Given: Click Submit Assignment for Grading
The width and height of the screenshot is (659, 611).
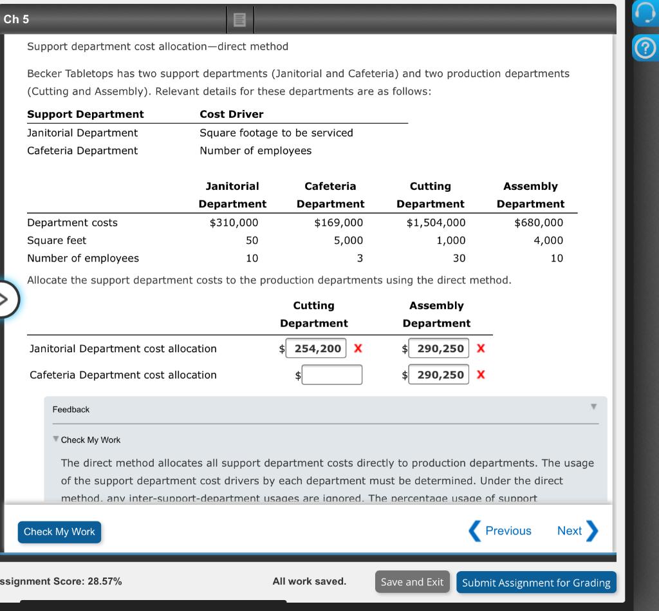Looking at the screenshot, I should [x=536, y=582].
